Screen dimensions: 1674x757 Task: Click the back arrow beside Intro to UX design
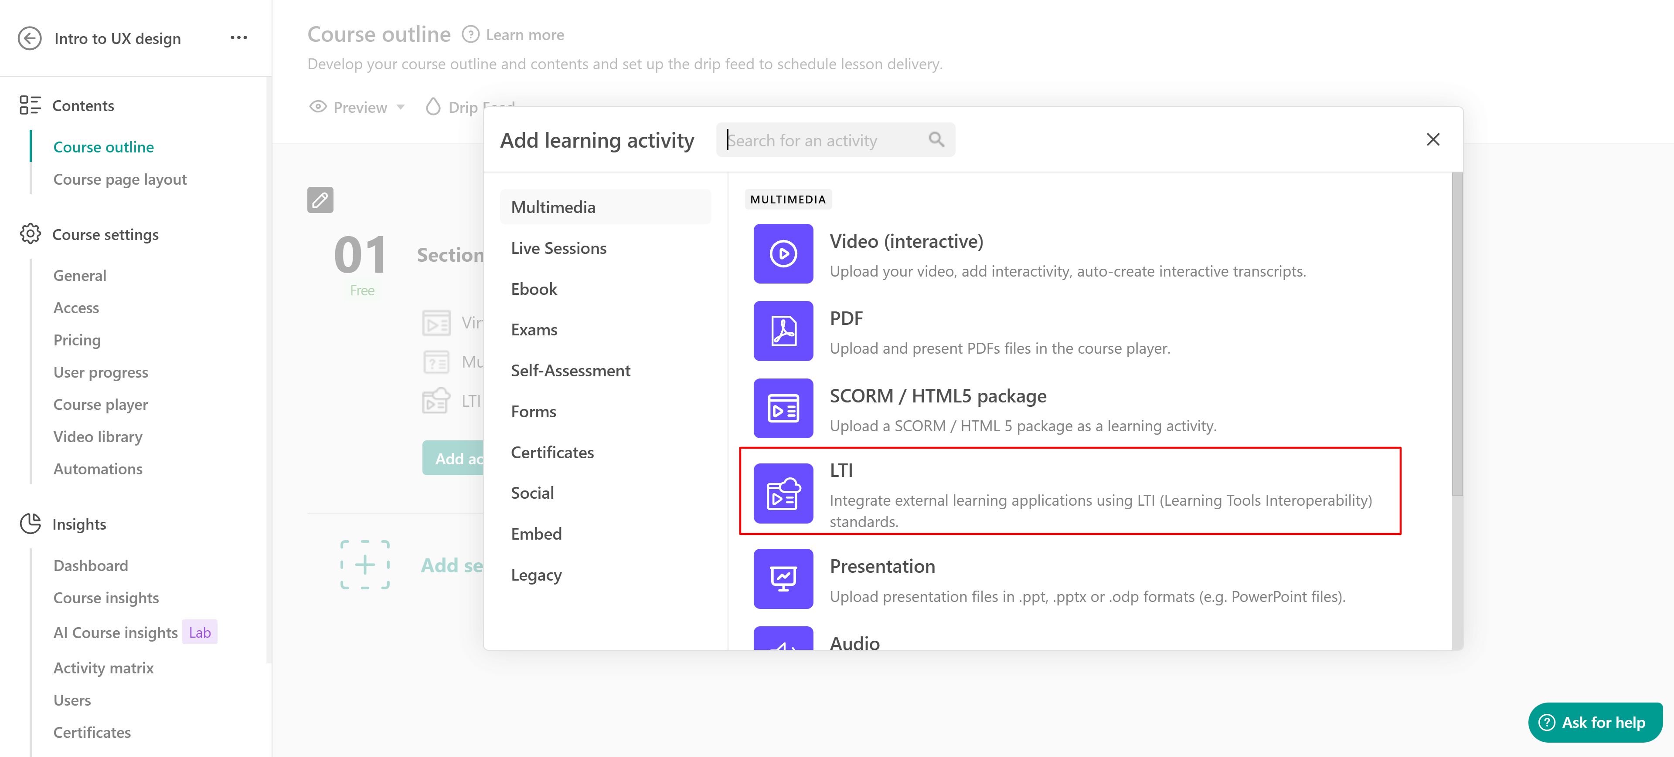pyautogui.click(x=30, y=38)
